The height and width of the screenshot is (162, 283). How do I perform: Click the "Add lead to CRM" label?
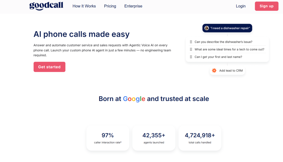(231, 71)
